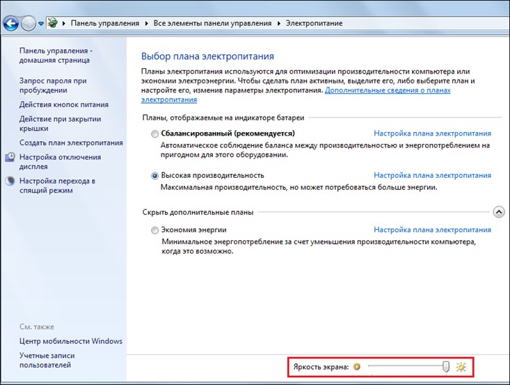
Task: Open Дополнительные сведения о планах электропитания link
Action: point(388,90)
